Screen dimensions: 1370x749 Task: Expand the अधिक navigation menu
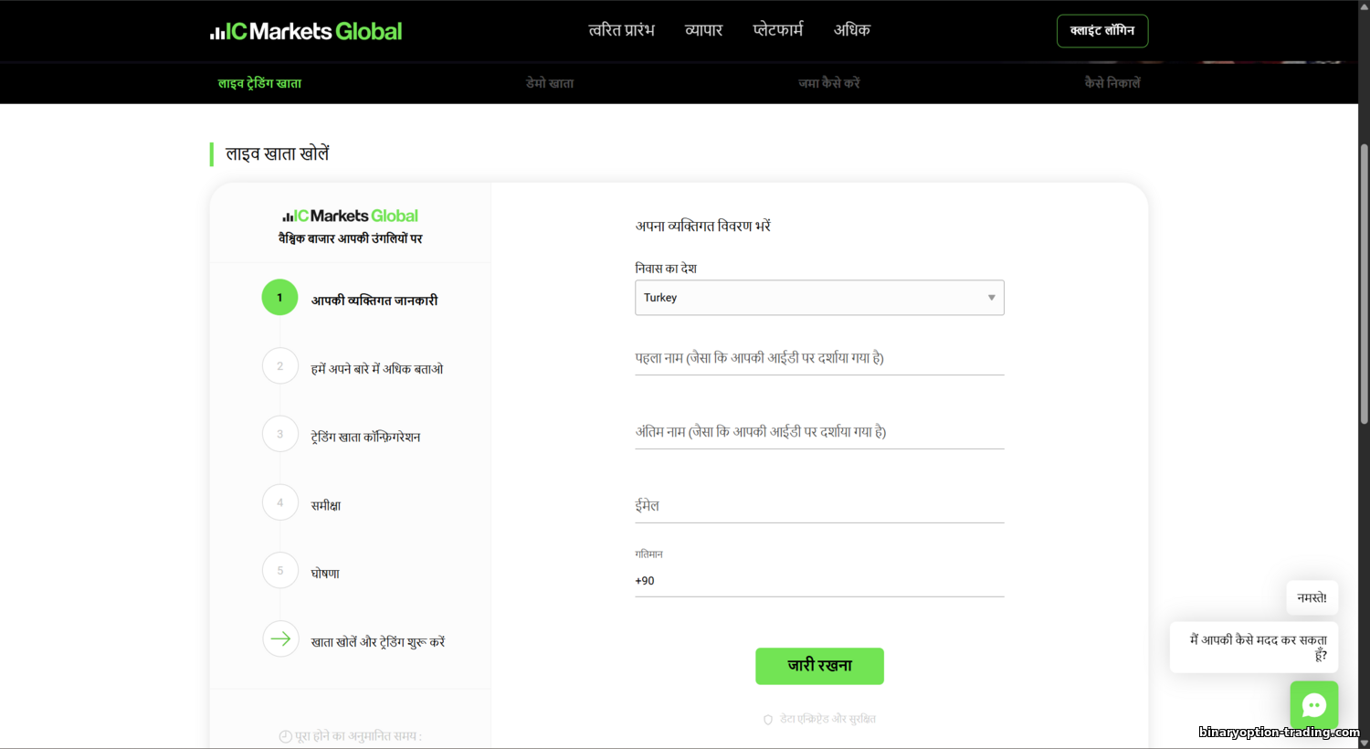851,30
